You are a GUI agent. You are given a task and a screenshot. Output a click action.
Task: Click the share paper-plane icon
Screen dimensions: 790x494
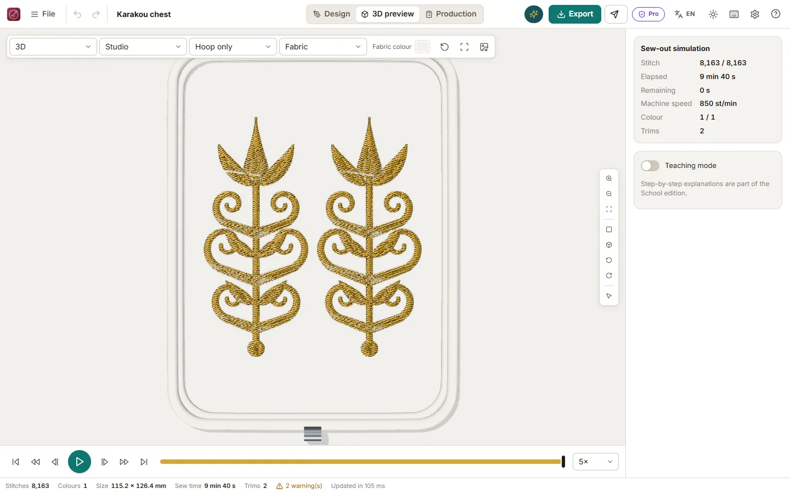tap(616, 14)
